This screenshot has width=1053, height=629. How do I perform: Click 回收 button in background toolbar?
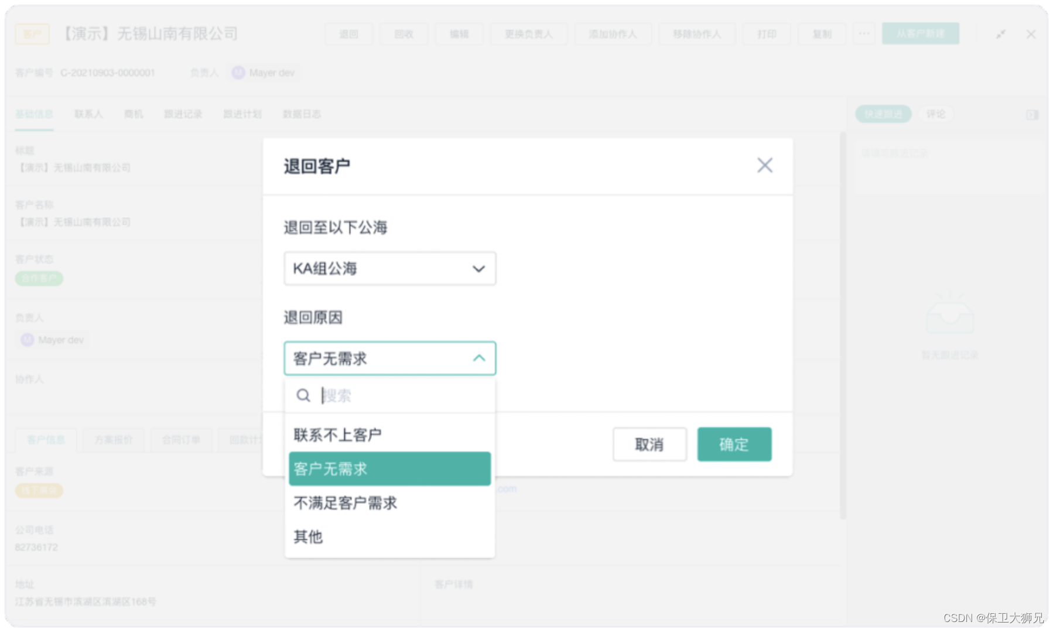[404, 34]
